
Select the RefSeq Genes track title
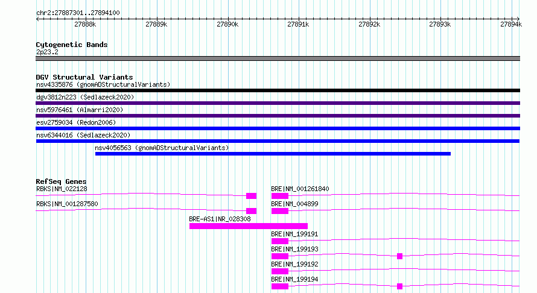61,181
